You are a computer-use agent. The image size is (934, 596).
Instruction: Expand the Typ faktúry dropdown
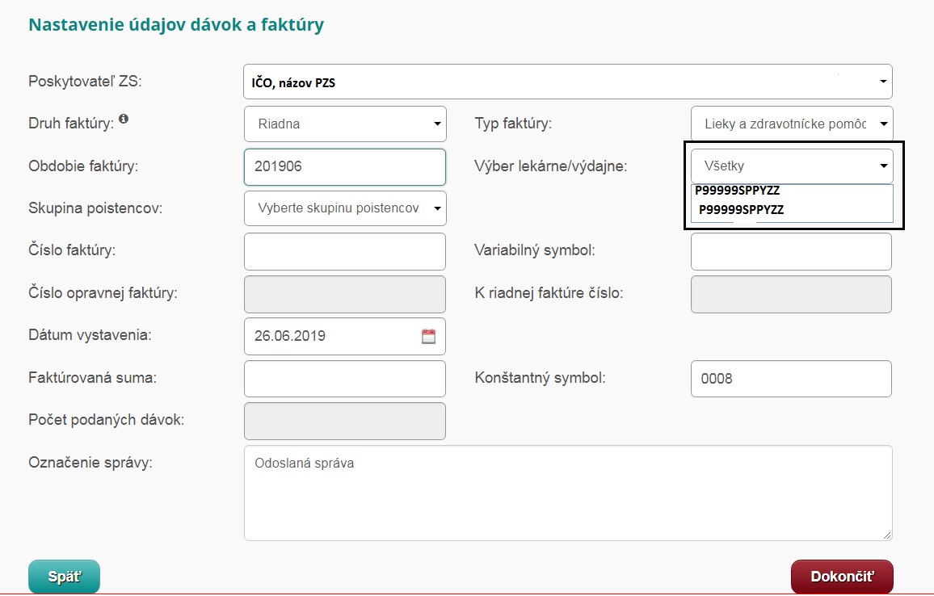[x=792, y=124]
